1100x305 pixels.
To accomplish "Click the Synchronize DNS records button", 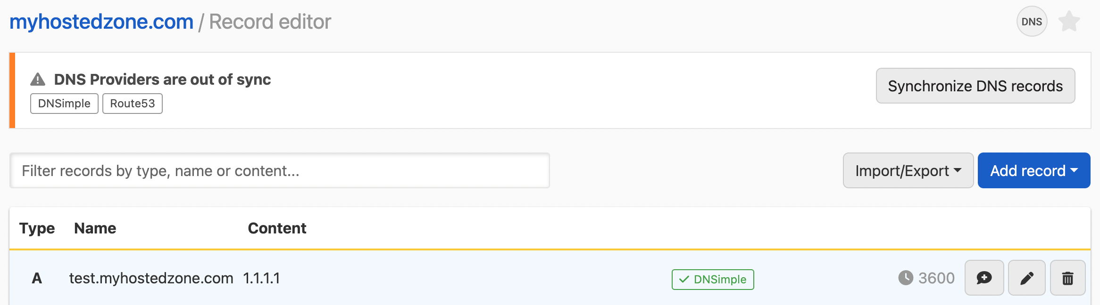I will click(975, 86).
